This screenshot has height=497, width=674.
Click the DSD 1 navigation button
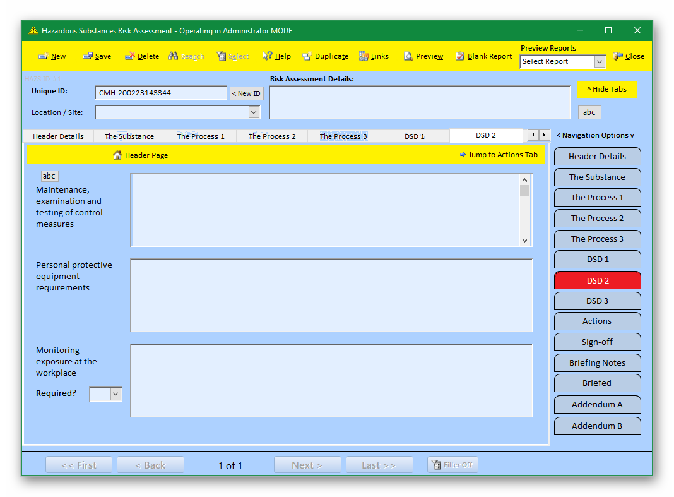click(x=597, y=260)
